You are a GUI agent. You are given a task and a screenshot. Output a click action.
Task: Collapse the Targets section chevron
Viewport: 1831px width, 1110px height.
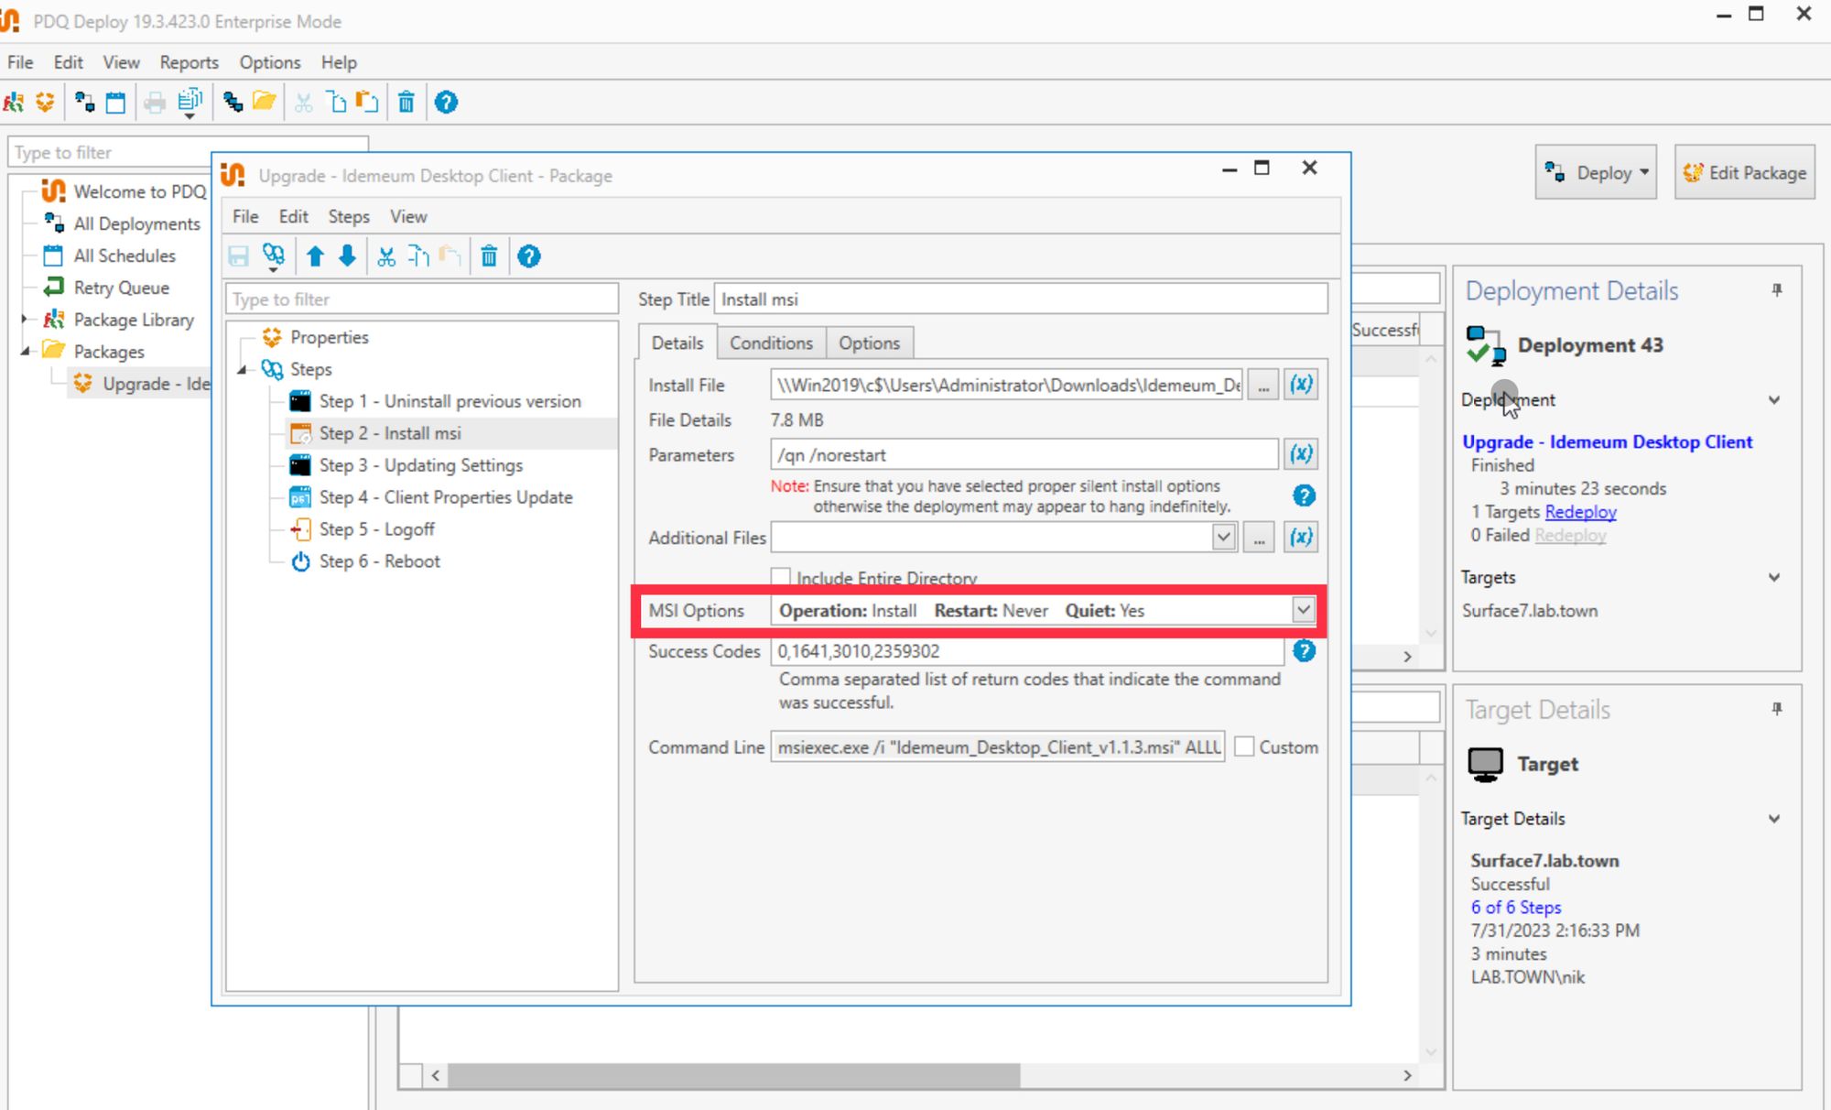tap(1774, 578)
